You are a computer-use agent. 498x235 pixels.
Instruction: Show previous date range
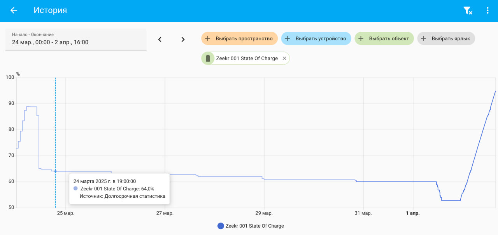[x=160, y=39]
